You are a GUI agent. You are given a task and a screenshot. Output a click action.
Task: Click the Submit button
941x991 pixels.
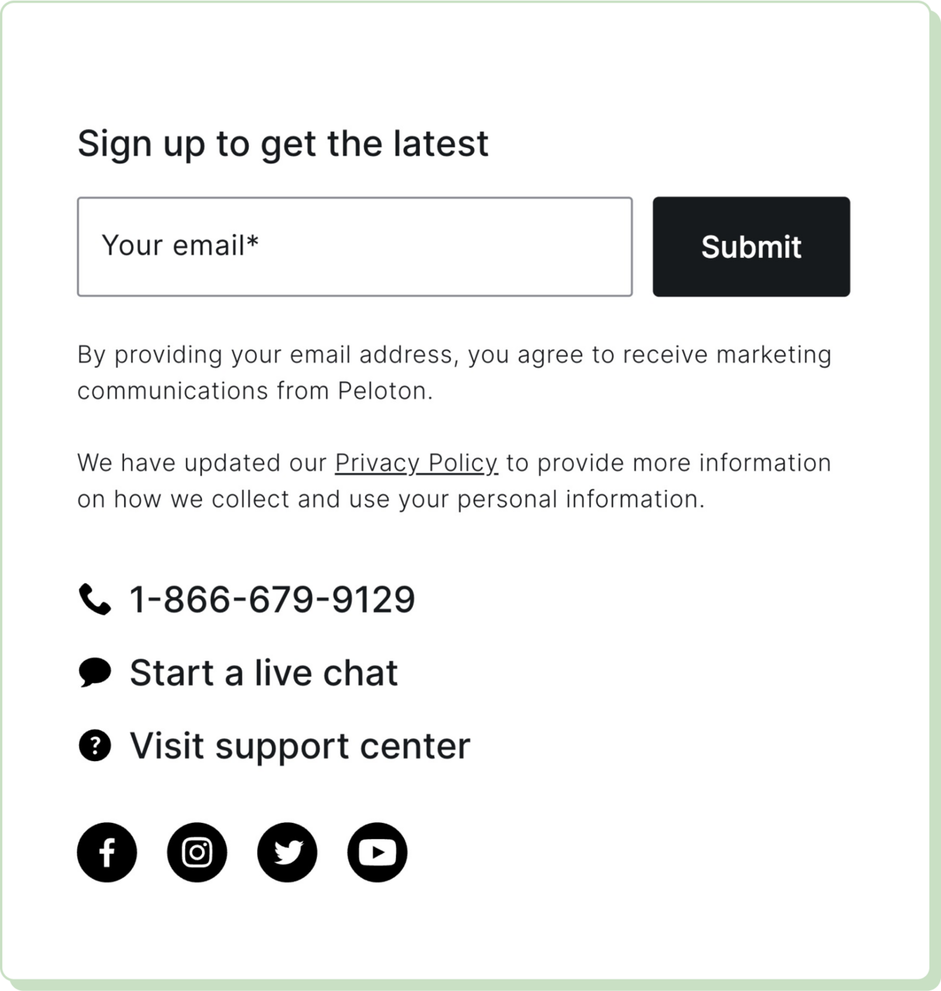[750, 246]
